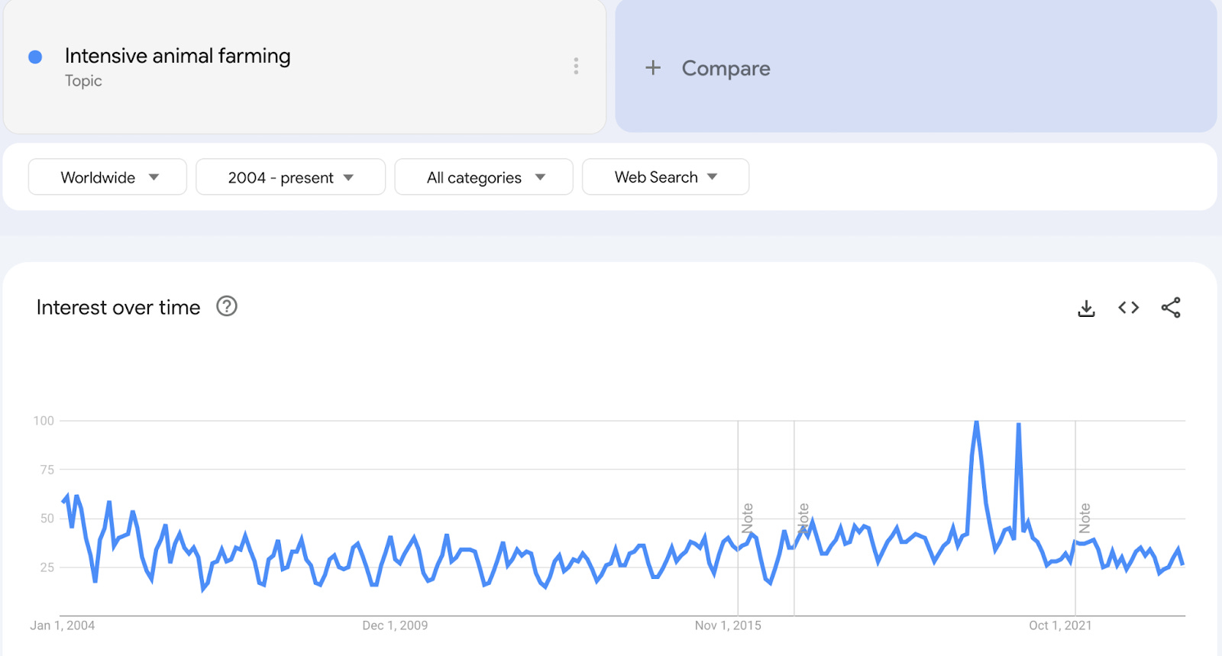Click the Interest over time heading
The image size is (1222, 656).
click(x=118, y=307)
